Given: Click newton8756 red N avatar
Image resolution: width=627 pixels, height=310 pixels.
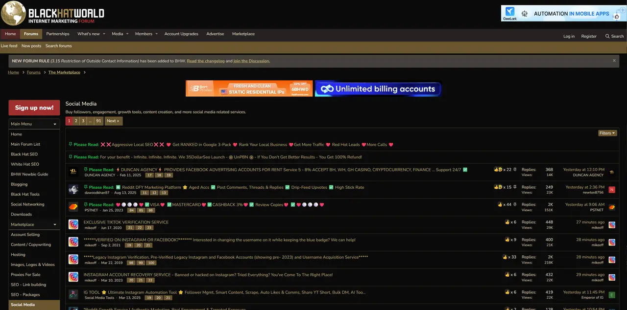Looking at the screenshot, I should pos(612,190).
